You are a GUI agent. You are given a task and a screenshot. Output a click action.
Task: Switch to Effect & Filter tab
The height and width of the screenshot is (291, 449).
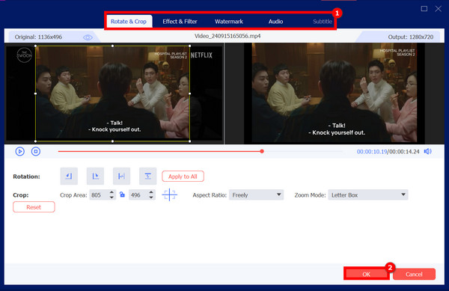click(x=180, y=22)
